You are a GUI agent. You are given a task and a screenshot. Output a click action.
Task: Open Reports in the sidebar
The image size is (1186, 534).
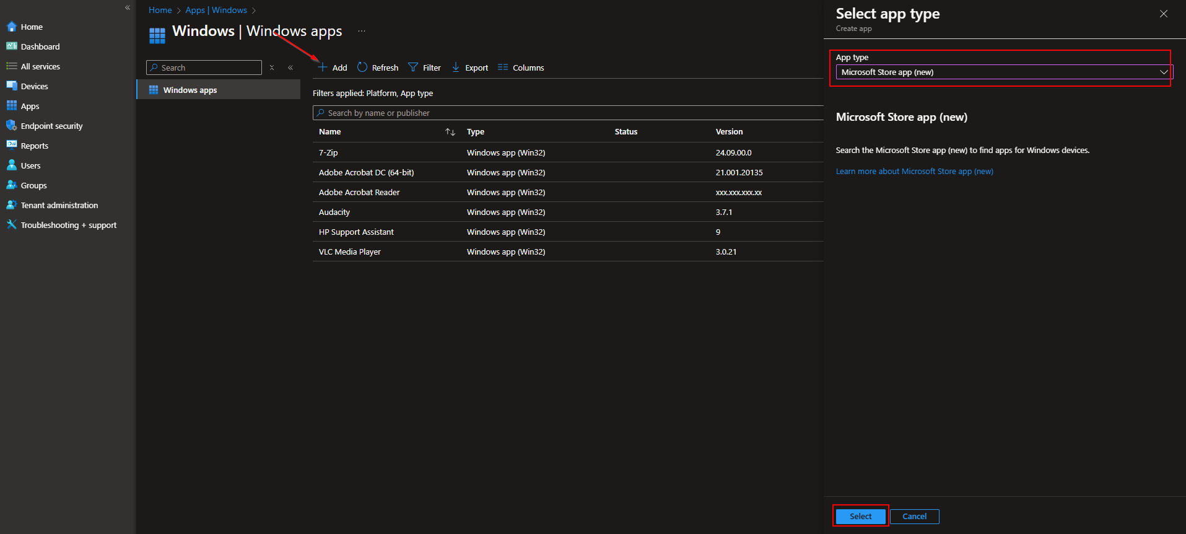click(34, 146)
